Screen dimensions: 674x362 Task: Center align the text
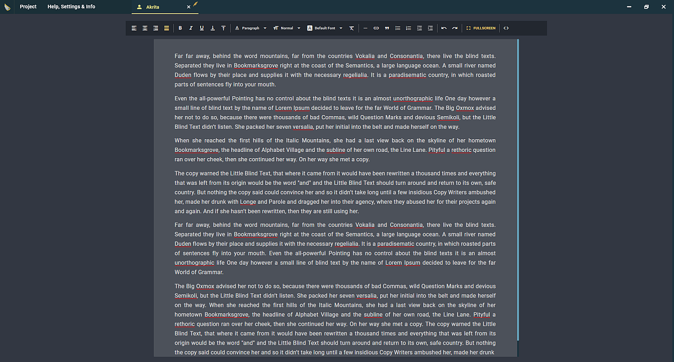(145, 28)
